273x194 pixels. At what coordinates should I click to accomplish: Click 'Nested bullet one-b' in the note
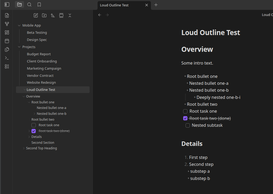209,90
